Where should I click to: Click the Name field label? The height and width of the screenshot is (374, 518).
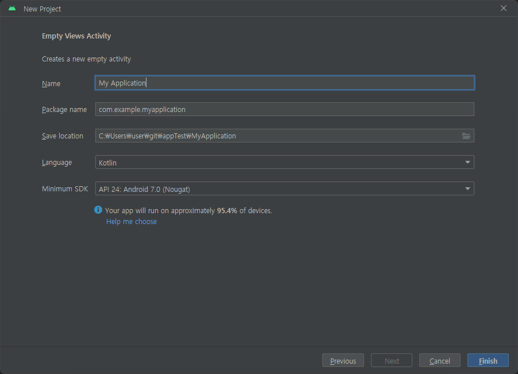point(51,83)
